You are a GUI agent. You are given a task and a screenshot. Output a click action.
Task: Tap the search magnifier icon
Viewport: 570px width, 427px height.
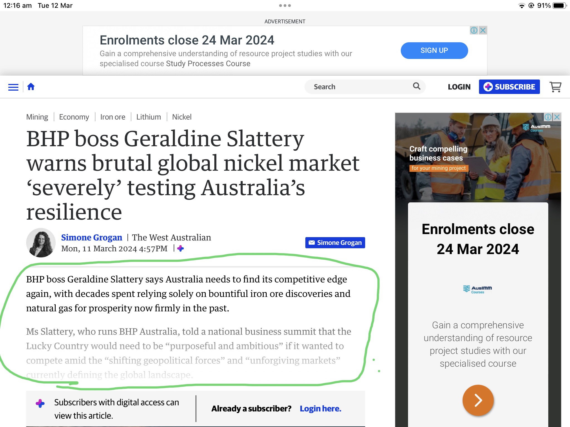416,86
